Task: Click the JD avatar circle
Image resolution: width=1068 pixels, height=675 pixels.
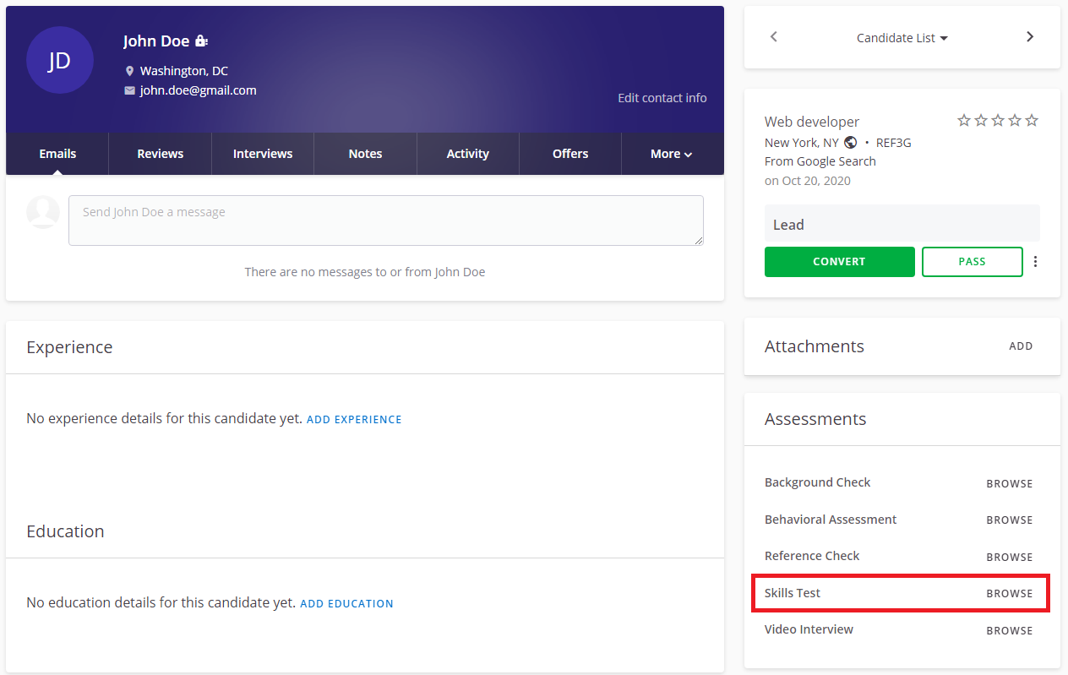Action: coord(59,60)
